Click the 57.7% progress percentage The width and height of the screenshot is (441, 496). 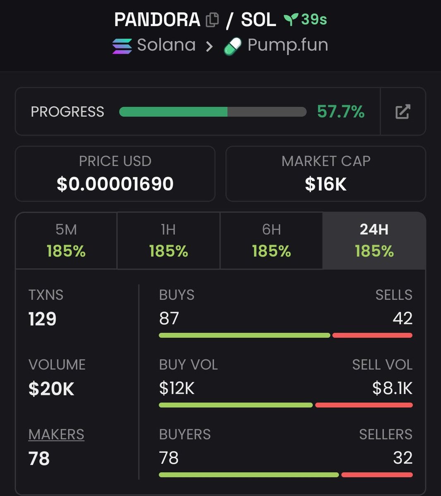point(340,112)
